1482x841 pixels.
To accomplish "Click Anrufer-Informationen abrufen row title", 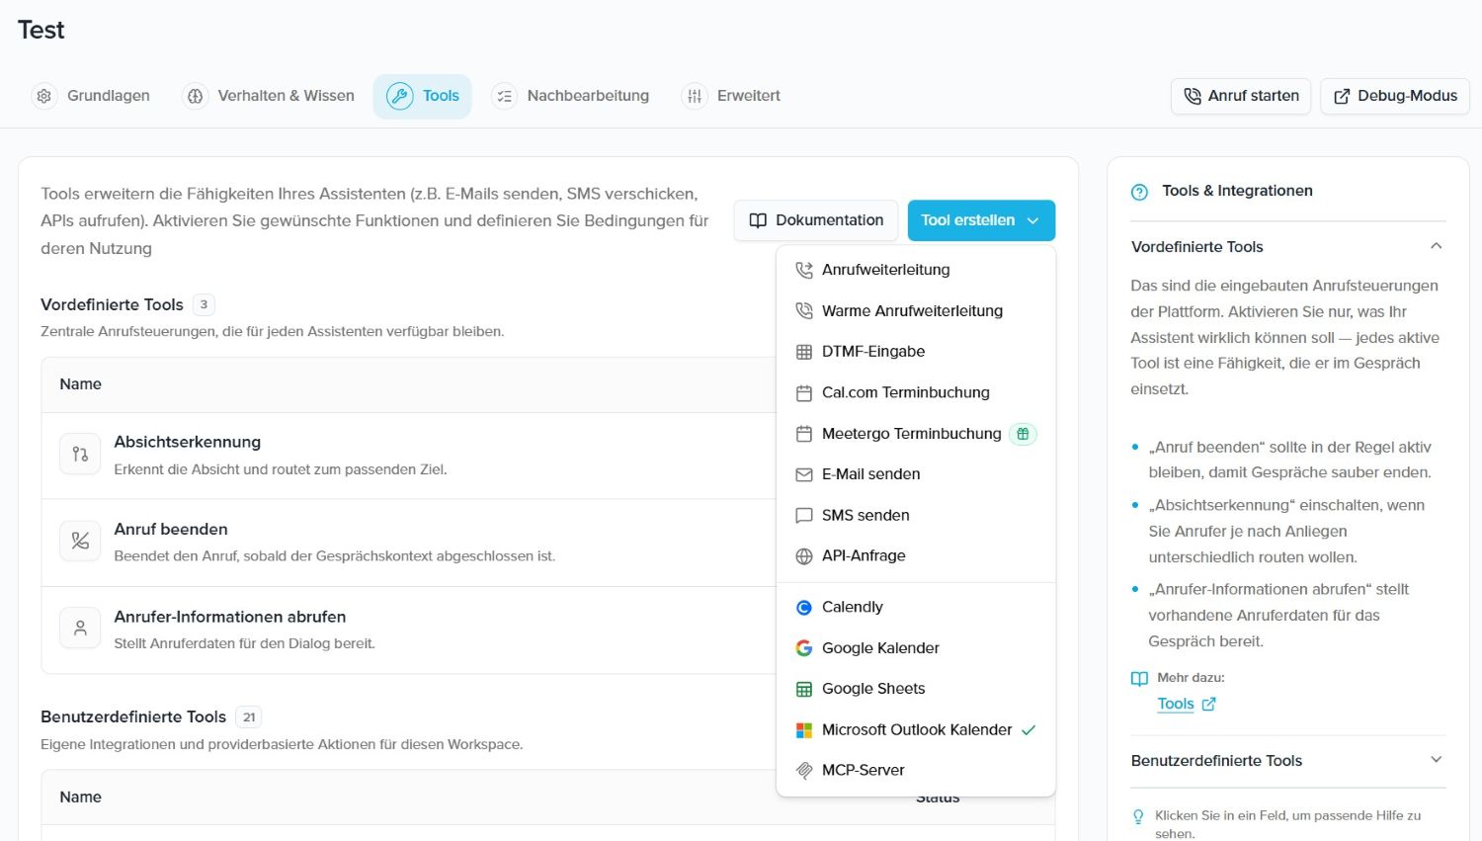I will (x=229, y=617).
